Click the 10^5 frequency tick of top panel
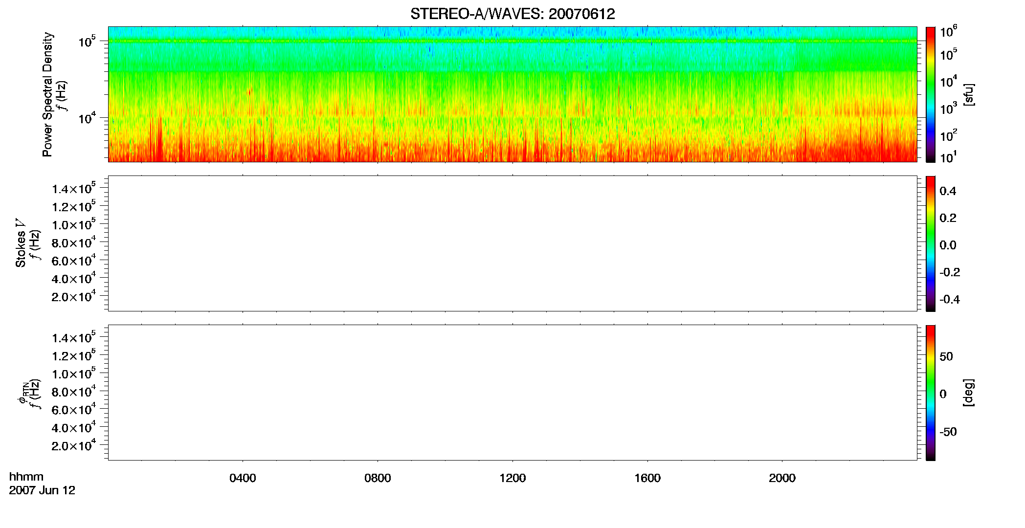This screenshot has height=528, width=1025. pyautogui.click(x=87, y=41)
